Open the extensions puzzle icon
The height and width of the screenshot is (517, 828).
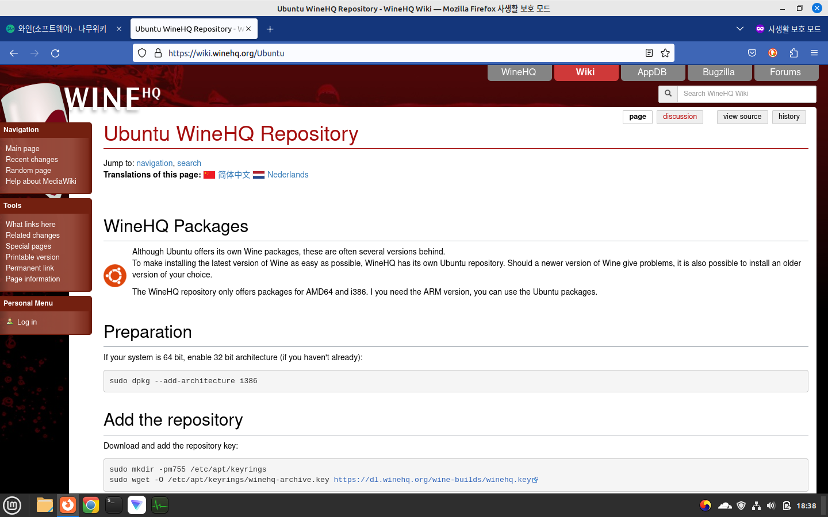(793, 53)
